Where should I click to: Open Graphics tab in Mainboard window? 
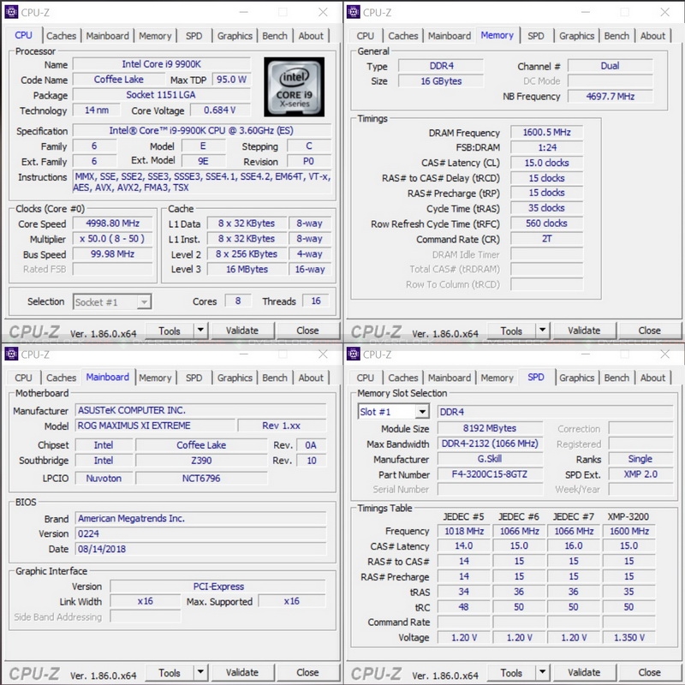click(x=235, y=378)
